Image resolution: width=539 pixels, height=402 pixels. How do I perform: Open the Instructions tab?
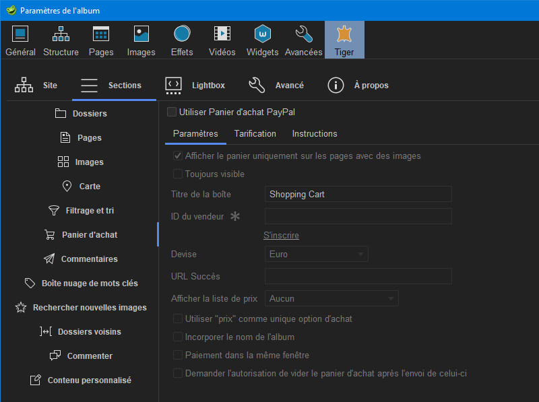pyautogui.click(x=314, y=134)
